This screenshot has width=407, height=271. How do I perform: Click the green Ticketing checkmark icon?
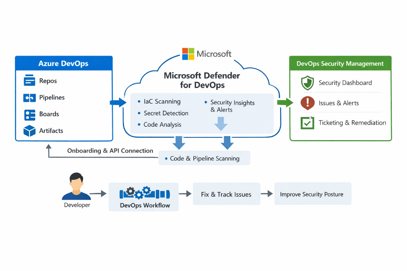tap(307, 123)
